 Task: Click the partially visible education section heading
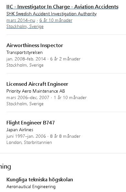click(x=5, y=167)
